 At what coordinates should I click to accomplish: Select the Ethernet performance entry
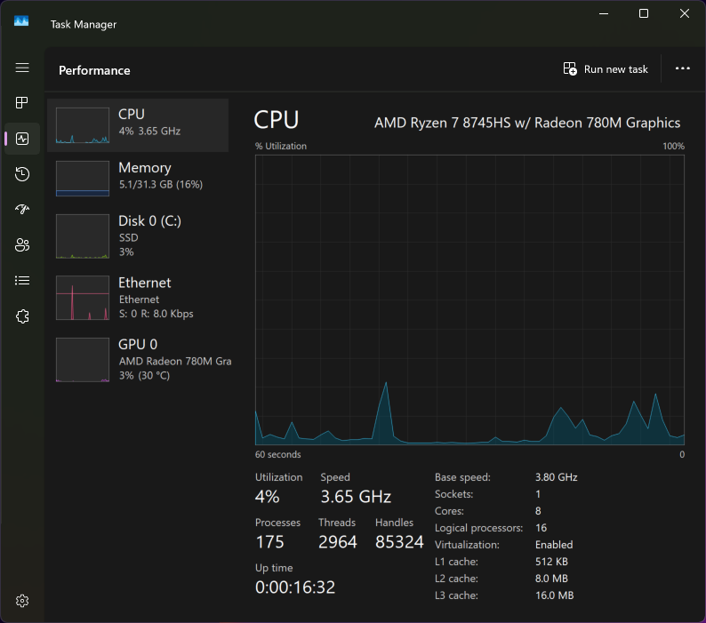pyautogui.click(x=138, y=298)
